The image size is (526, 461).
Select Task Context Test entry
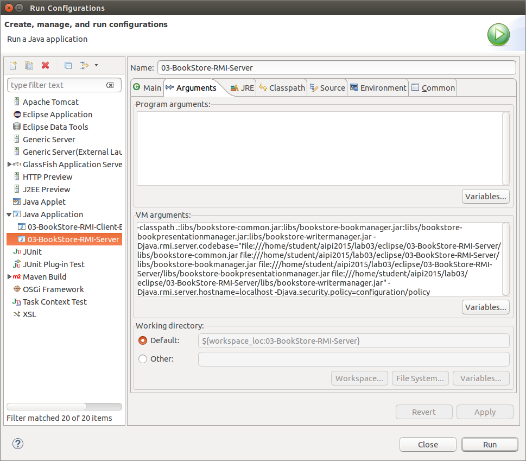tap(54, 301)
